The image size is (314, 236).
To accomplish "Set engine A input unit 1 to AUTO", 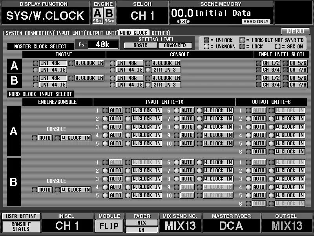I will pyautogui.click(x=115, y=111).
